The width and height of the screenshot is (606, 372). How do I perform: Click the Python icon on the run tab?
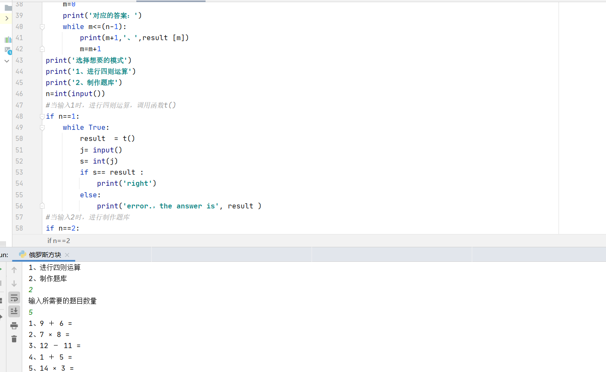click(23, 255)
